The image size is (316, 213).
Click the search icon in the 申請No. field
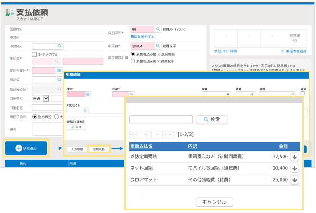coord(60,46)
